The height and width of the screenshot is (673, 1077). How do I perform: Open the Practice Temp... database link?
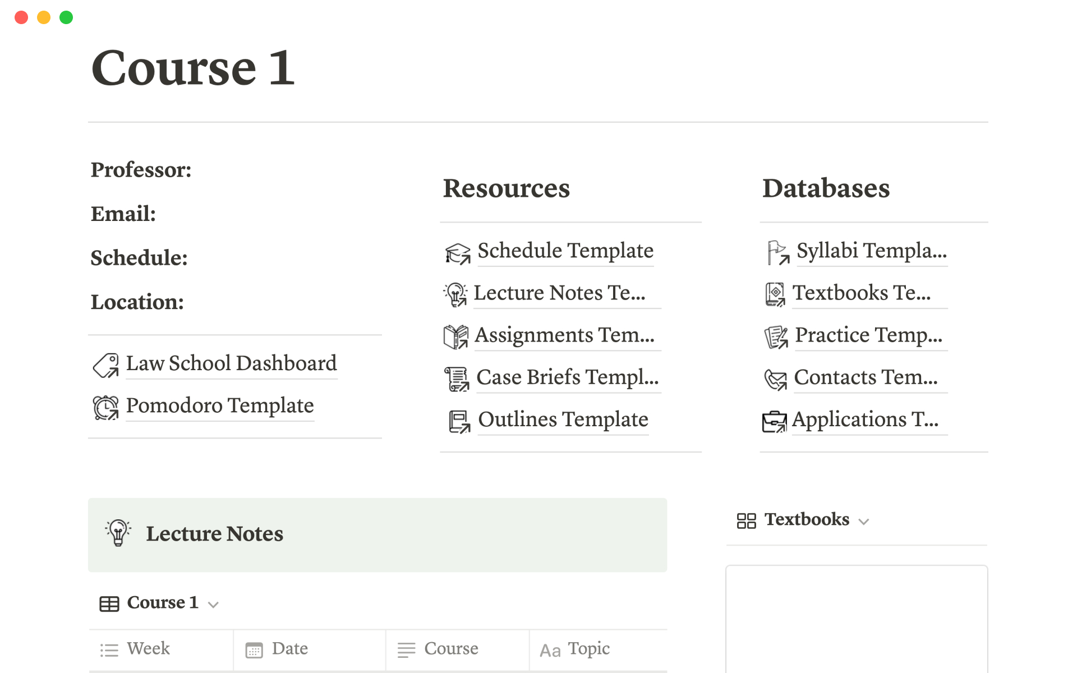coord(868,335)
